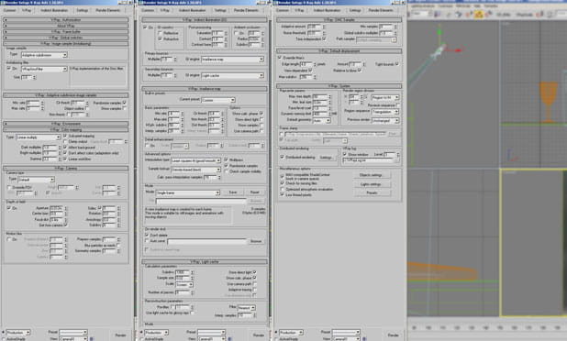567x341 pixels.
Task: Expand the V-Ray Frame buffer rollout
Action: pyautogui.click(x=66, y=32)
